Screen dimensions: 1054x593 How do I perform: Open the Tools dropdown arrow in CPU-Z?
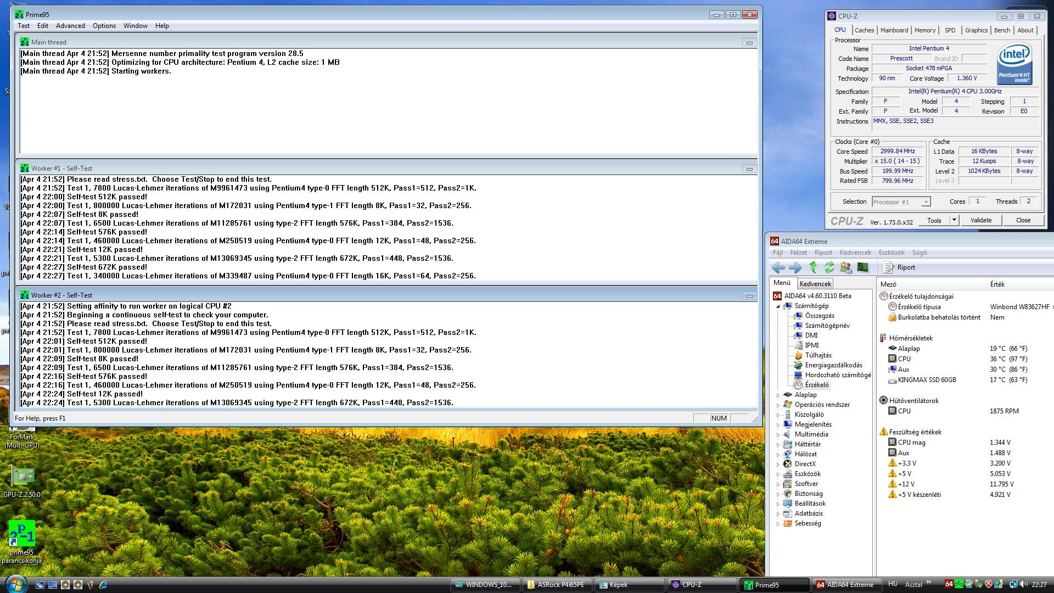pyautogui.click(x=954, y=220)
